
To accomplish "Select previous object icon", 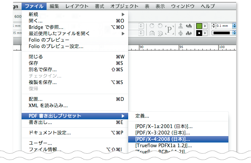I will coord(189,26).
